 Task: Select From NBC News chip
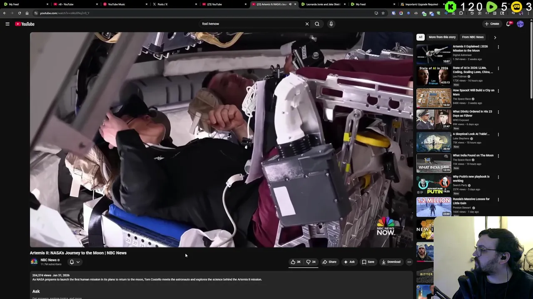[x=473, y=37]
